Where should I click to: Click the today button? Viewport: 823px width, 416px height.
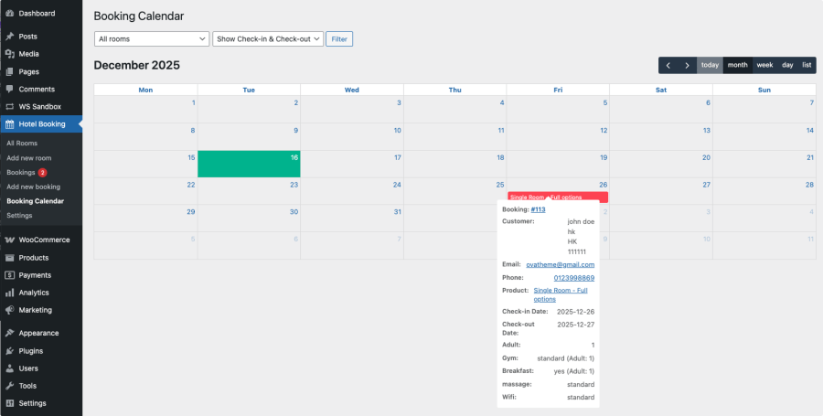coord(710,65)
